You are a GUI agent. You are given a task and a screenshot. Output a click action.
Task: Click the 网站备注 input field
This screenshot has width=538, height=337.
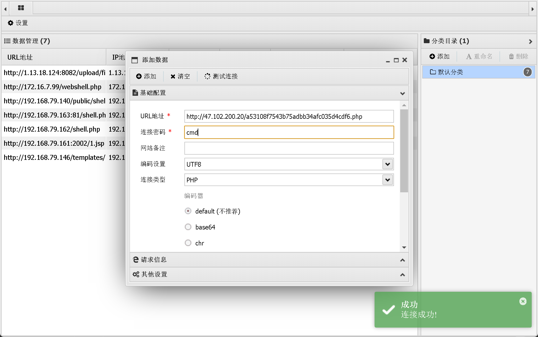pos(289,148)
